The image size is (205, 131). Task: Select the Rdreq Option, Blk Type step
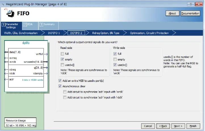(x=106, y=33)
